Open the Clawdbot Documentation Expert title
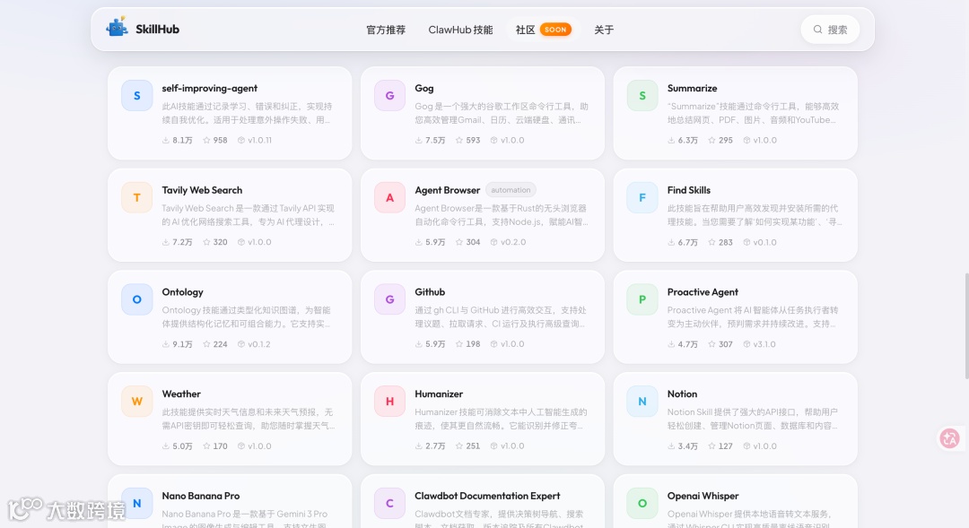The image size is (969, 528). tap(487, 496)
